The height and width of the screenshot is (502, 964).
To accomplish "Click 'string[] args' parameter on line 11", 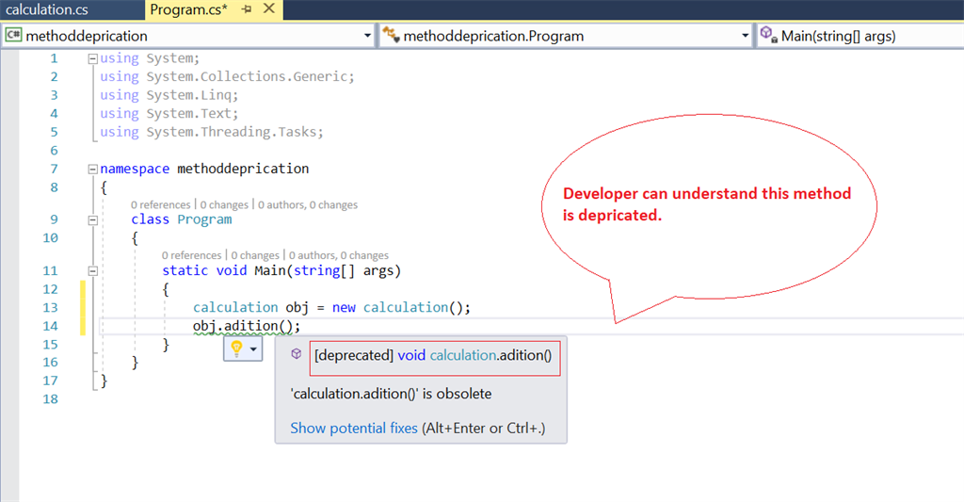I will coord(344,270).
